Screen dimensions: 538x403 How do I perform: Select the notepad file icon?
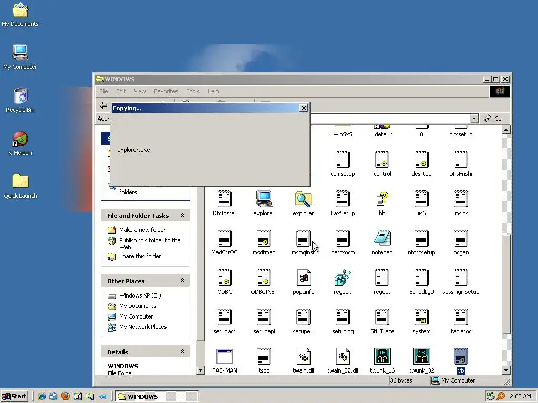[382, 238]
